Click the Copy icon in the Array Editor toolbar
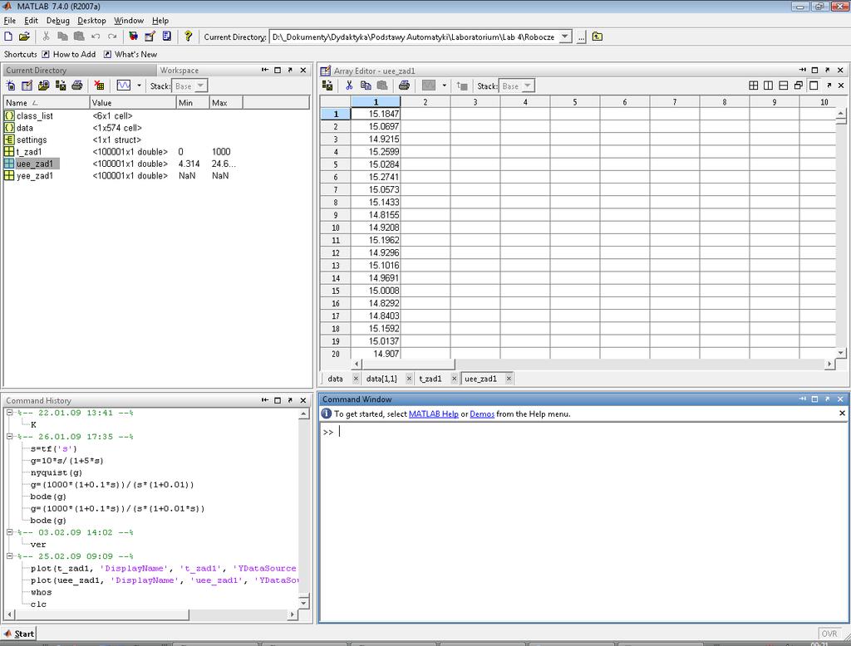Viewport: 851px width, 646px height. [366, 86]
